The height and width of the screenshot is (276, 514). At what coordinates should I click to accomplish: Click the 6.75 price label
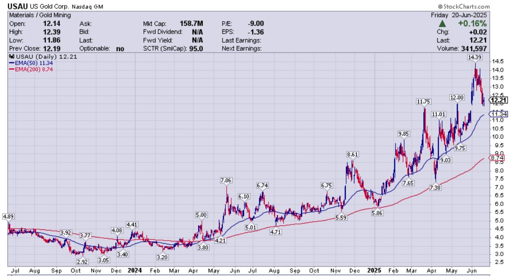click(x=326, y=185)
